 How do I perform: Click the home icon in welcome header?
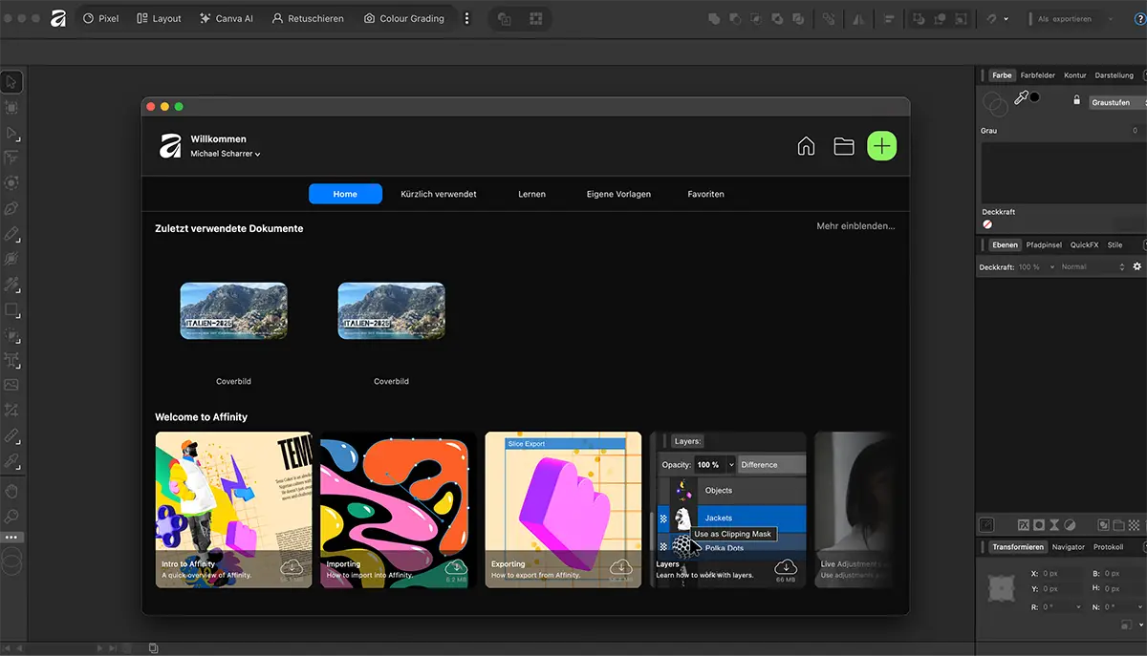tap(806, 146)
